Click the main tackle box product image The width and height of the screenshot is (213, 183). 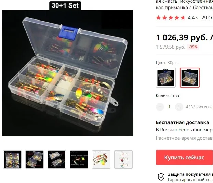pyautogui.click(x=67, y=73)
